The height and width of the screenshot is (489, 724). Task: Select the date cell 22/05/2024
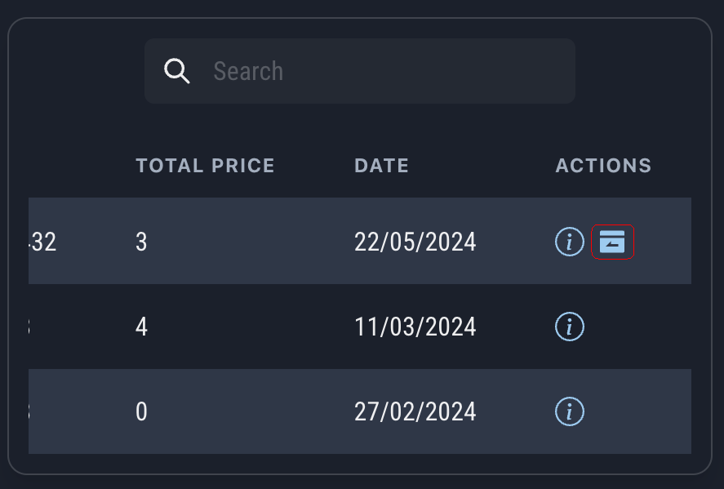pyautogui.click(x=415, y=242)
